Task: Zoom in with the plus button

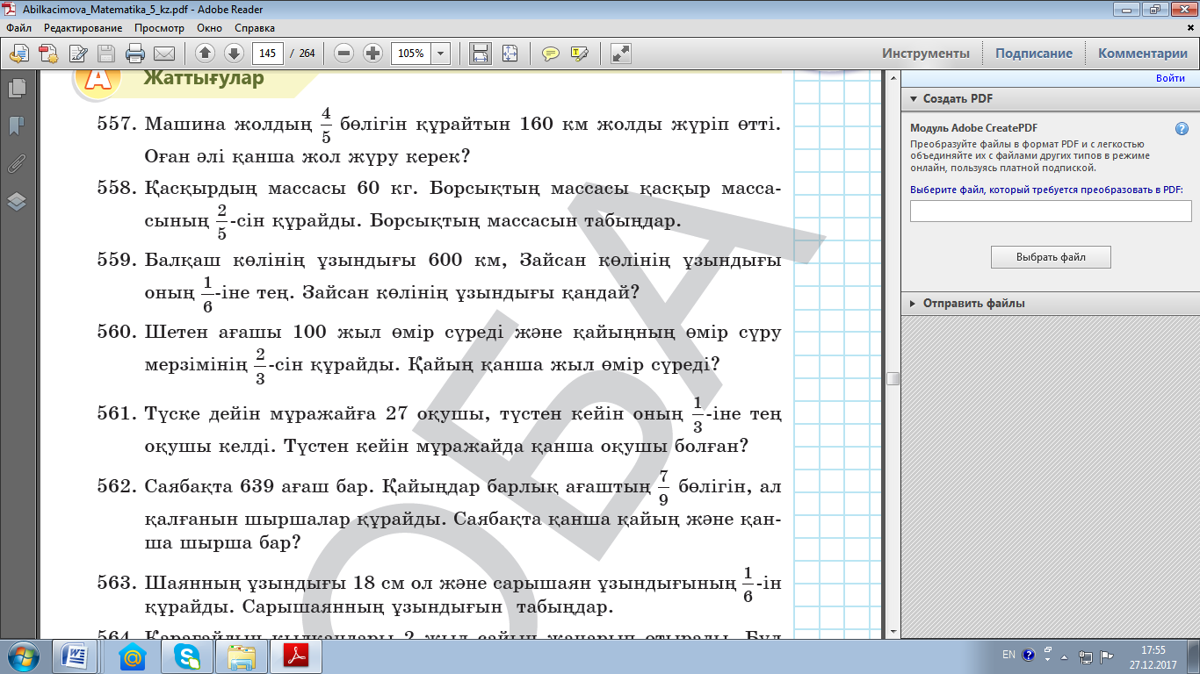Action: 372,54
